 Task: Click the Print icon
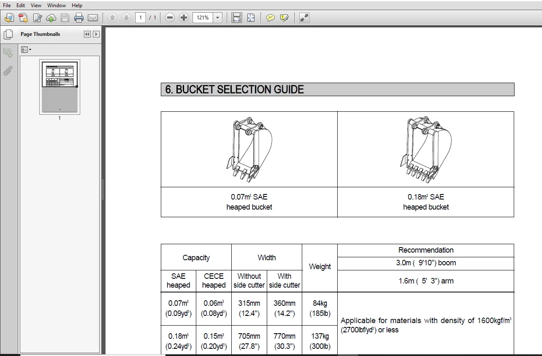[x=79, y=18]
